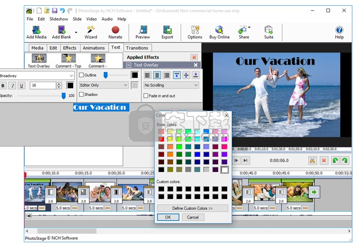360x247 pixels.
Task: Click the Add Blank slide icon
Action: [61, 32]
